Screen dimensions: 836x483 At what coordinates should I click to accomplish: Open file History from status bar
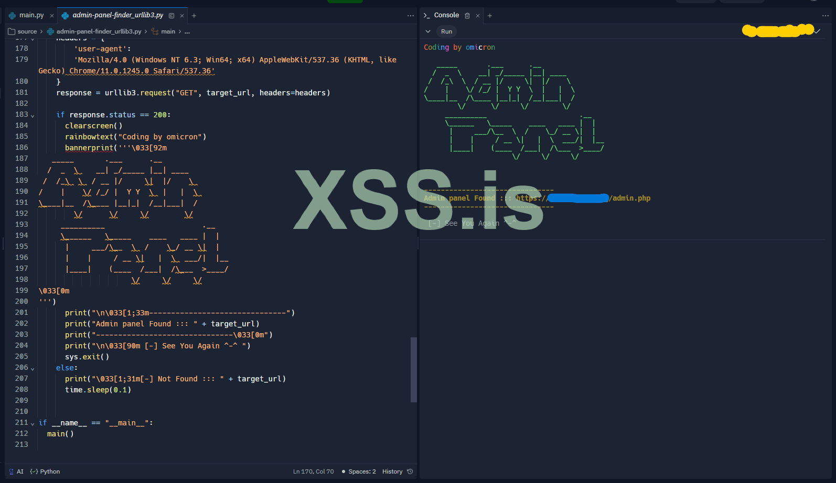tap(398, 471)
